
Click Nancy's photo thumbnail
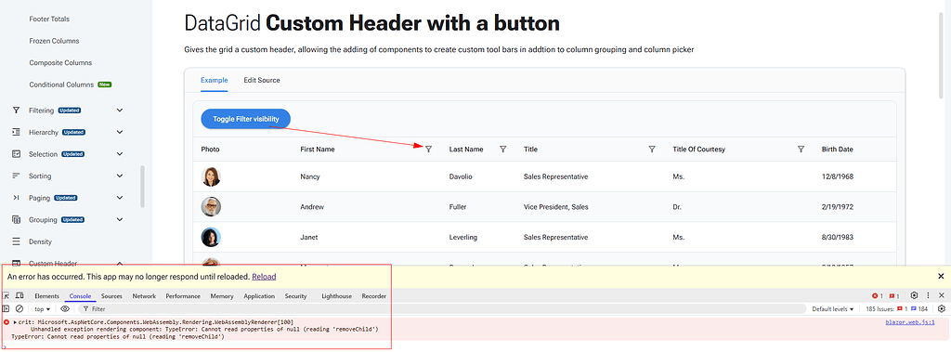211,176
